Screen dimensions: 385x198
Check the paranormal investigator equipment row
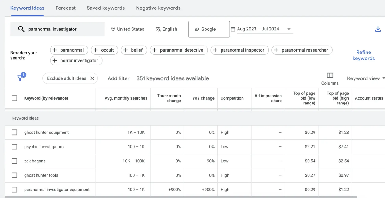14,190
